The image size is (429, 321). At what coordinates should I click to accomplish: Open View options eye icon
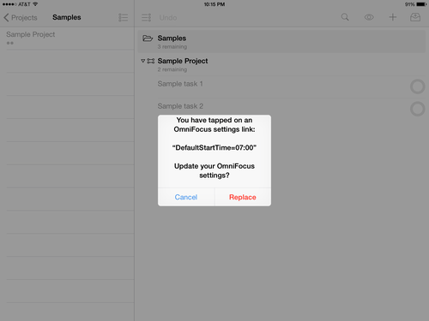(369, 17)
